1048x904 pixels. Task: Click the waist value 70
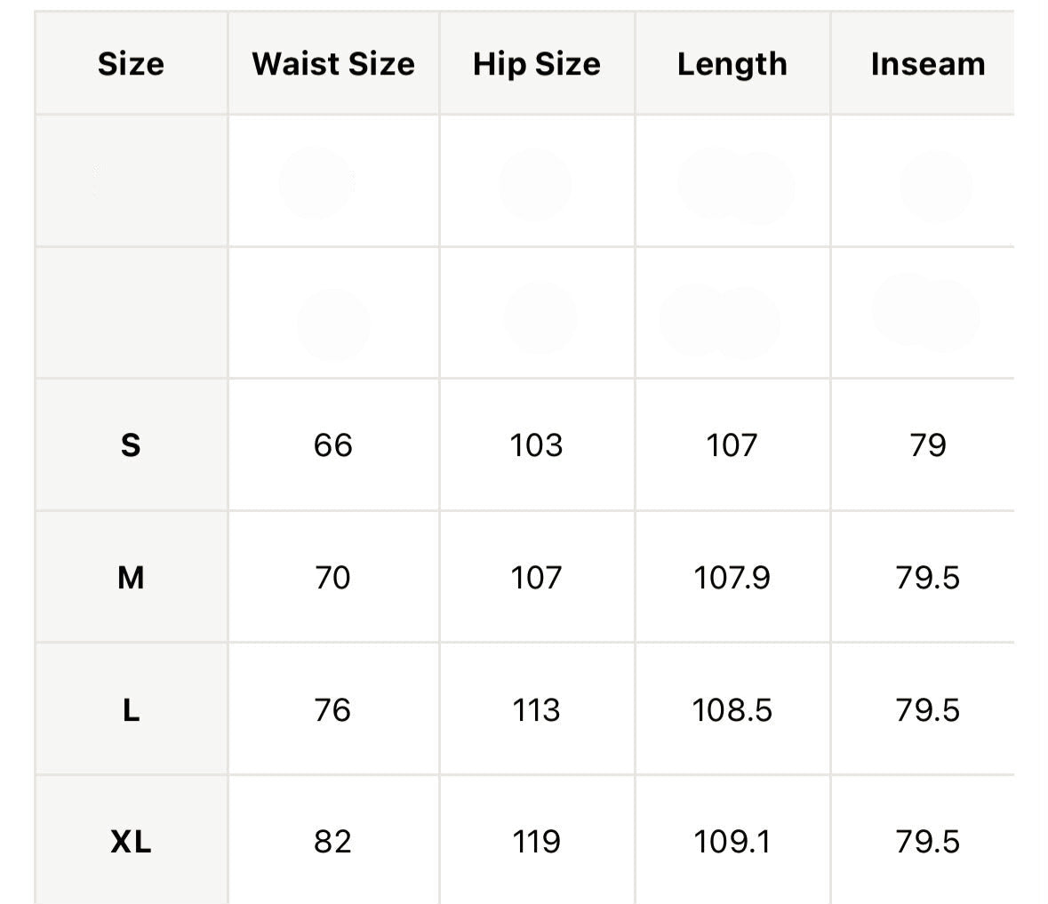point(332,577)
